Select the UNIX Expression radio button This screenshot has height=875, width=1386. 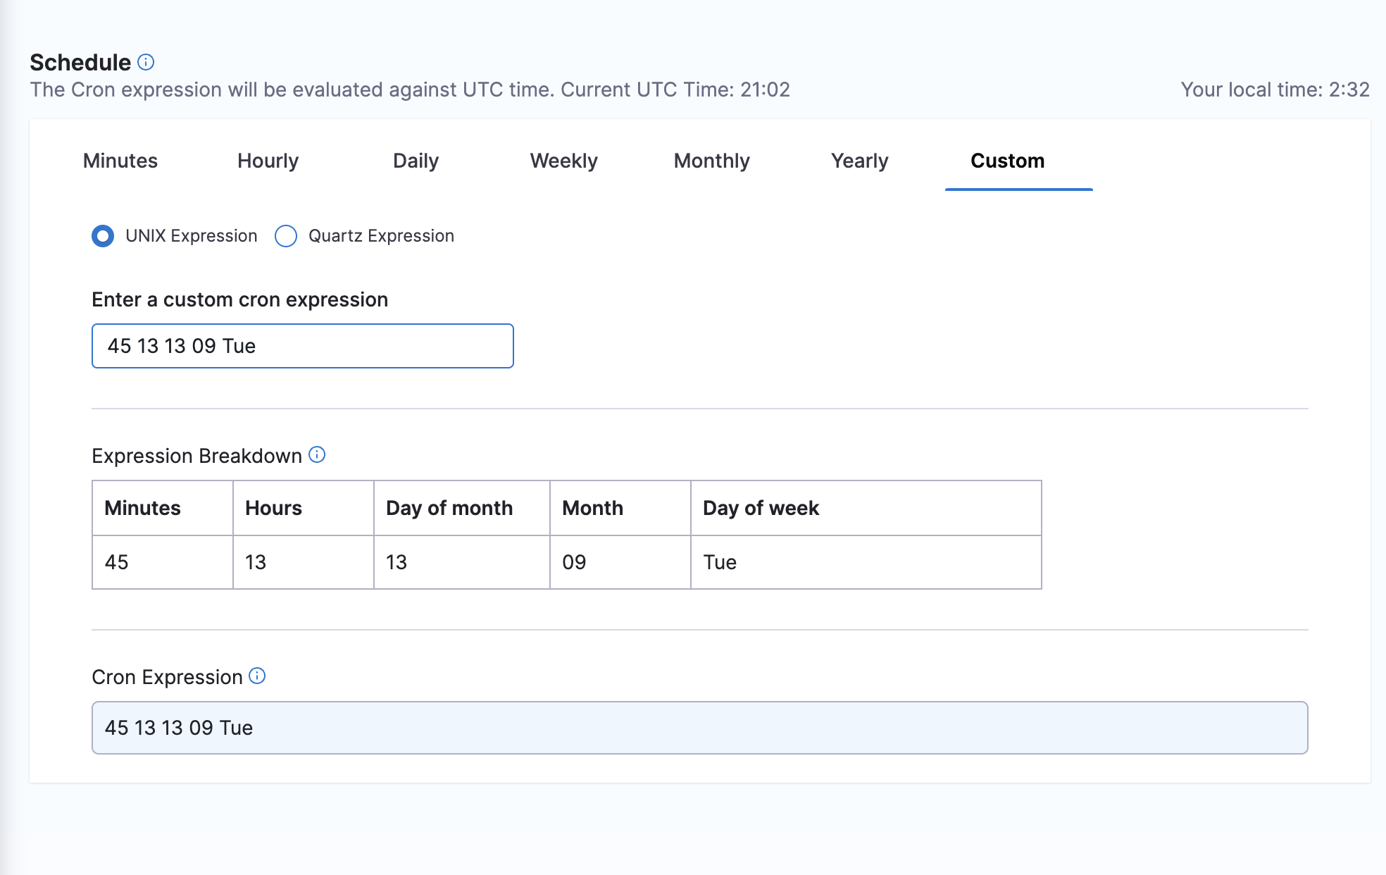[x=103, y=236]
